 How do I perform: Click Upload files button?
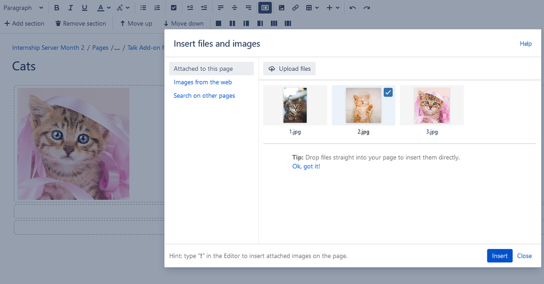pos(289,69)
